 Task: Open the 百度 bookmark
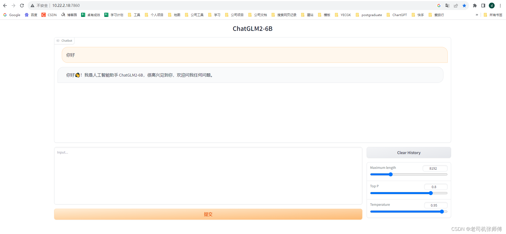click(31, 15)
